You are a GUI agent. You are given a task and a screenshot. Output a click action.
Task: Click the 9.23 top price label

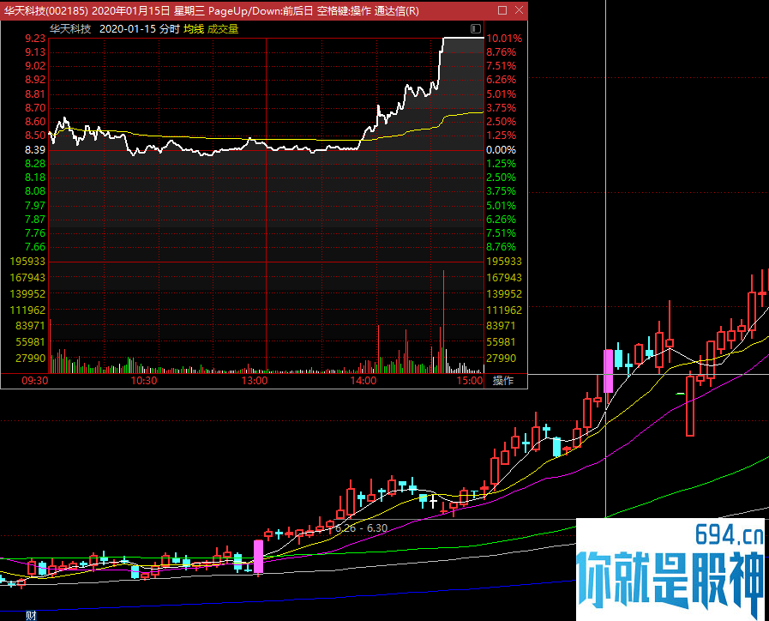click(x=35, y=39)
